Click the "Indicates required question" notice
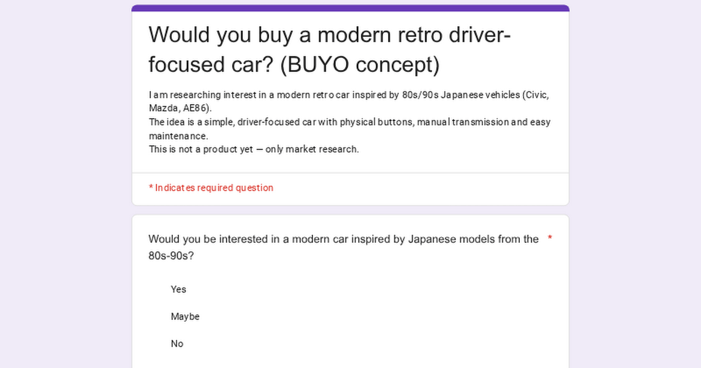The image size is (701, 368). (214, 188)
